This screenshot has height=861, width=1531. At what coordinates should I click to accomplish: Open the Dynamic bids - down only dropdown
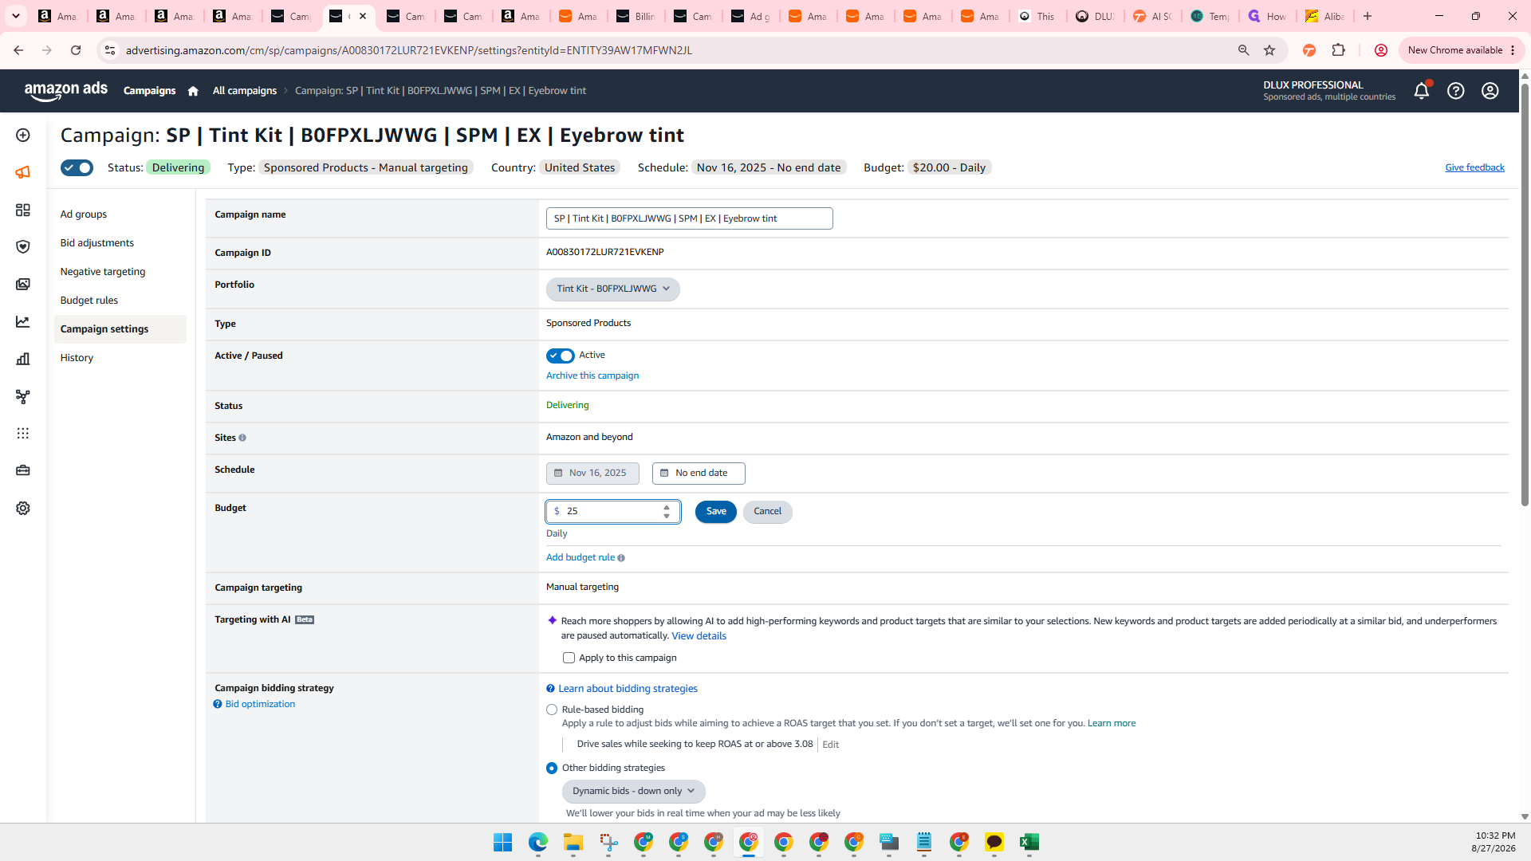coord(633,791)
